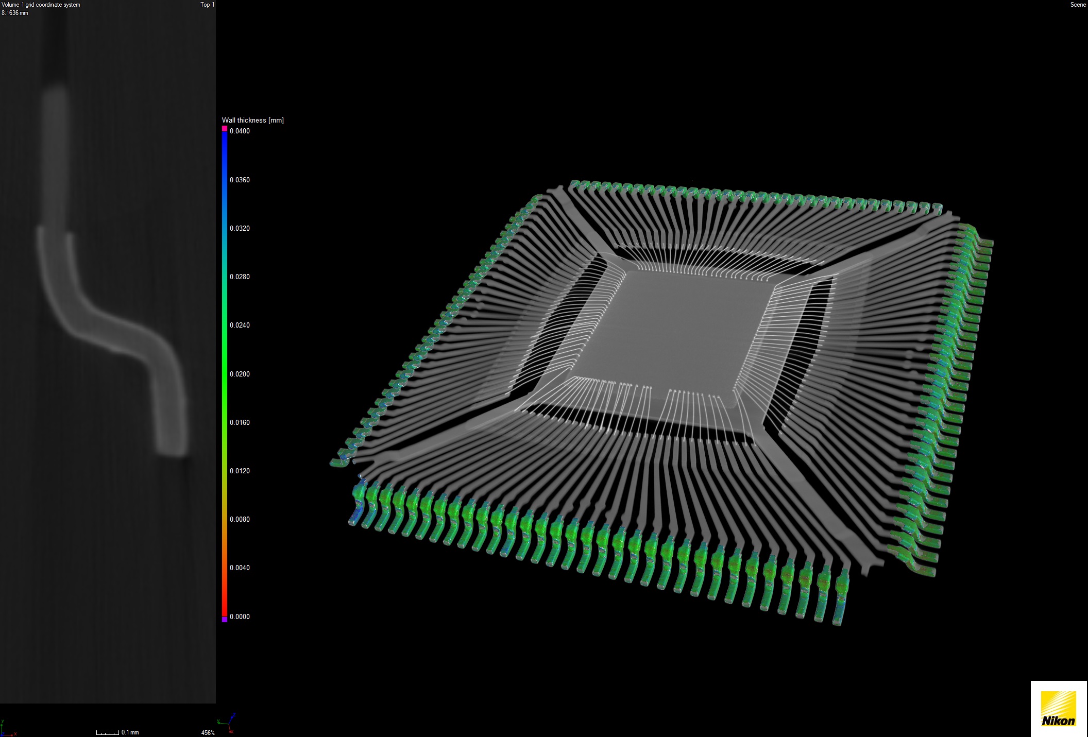
Task: Click the 0.0360 legend value
Action: coord(240,180)
